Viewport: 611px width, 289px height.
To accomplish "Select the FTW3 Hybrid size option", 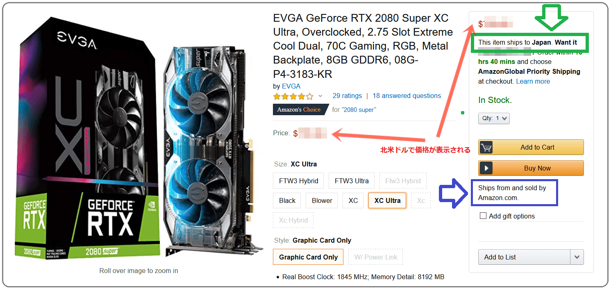I will (x=298, y=181).
